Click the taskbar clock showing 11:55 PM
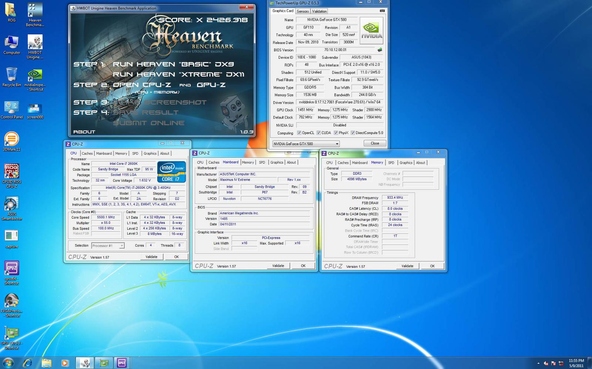This screenshot has width=592, height=369. coord(576,363)
